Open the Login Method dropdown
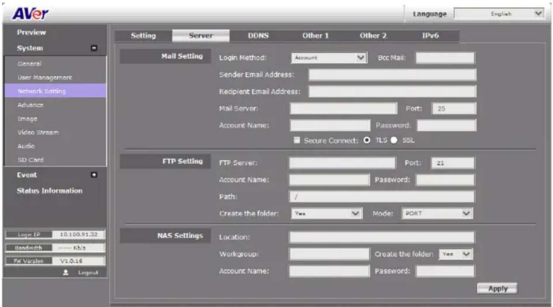Viewport: 553px width, 307px height. [x=328, y=58]
